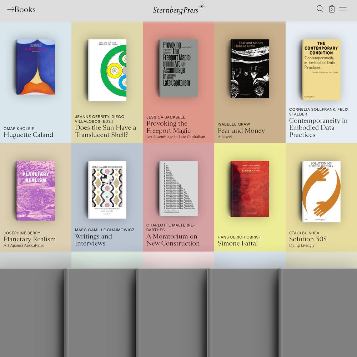
Task: Click authors Cornelia Sollfrank, Felix Stalder
Action: click(x=319, y=112)
